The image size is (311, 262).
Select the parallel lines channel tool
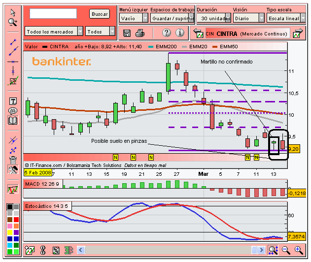13,140
